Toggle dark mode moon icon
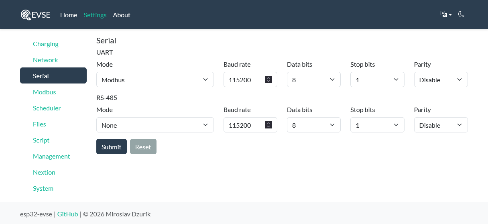The height and width of the screenshot is (224, 488). (x=461, y=14)
